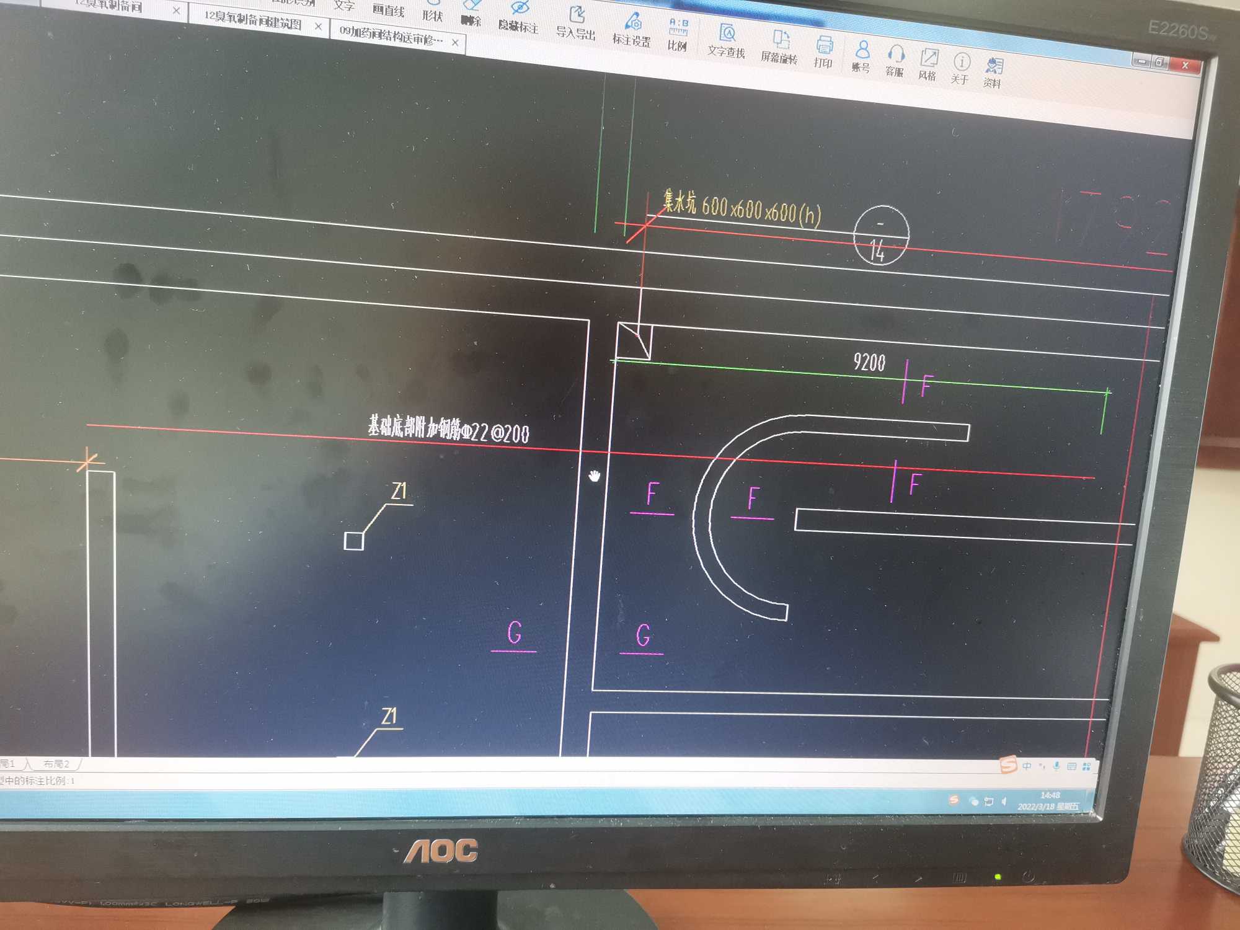The width and height of the screenshot is (1240, 930).
Task: Open 文字查找 text search
Action: (726, 42)
